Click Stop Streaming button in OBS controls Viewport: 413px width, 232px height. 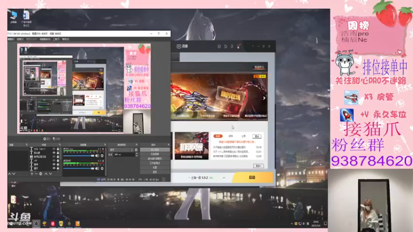[155, 150]
